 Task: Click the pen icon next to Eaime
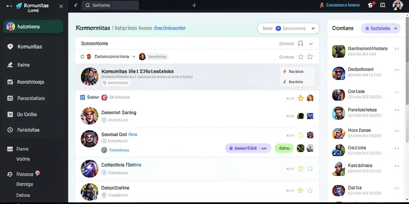pos(10,65)
